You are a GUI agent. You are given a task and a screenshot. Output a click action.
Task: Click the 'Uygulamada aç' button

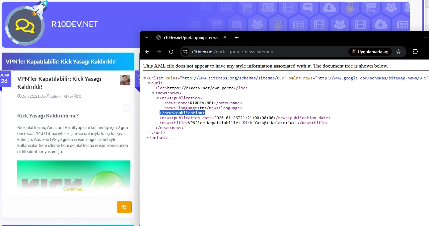pos(370,52)
